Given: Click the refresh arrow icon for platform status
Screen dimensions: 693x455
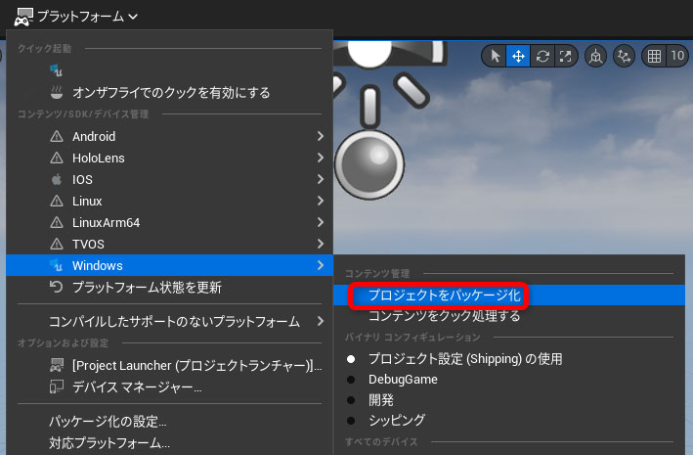Looking at the screenshot, I should pyautogui.click(x=56, y=287).
